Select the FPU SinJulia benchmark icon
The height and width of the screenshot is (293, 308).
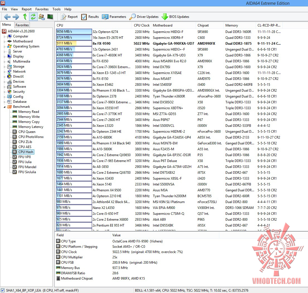pos(15,172)
